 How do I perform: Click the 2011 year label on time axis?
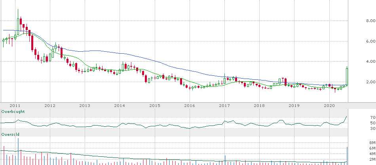pos(15,105)
